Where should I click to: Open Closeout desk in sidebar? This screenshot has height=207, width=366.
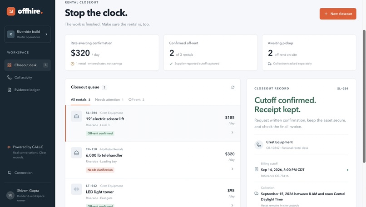pyautogui.click(x=28, y=65)
